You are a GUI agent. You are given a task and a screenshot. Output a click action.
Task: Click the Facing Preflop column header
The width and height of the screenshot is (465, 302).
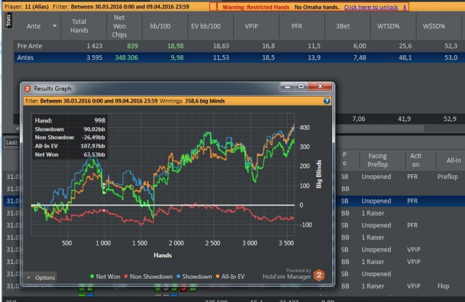point(377,160)
